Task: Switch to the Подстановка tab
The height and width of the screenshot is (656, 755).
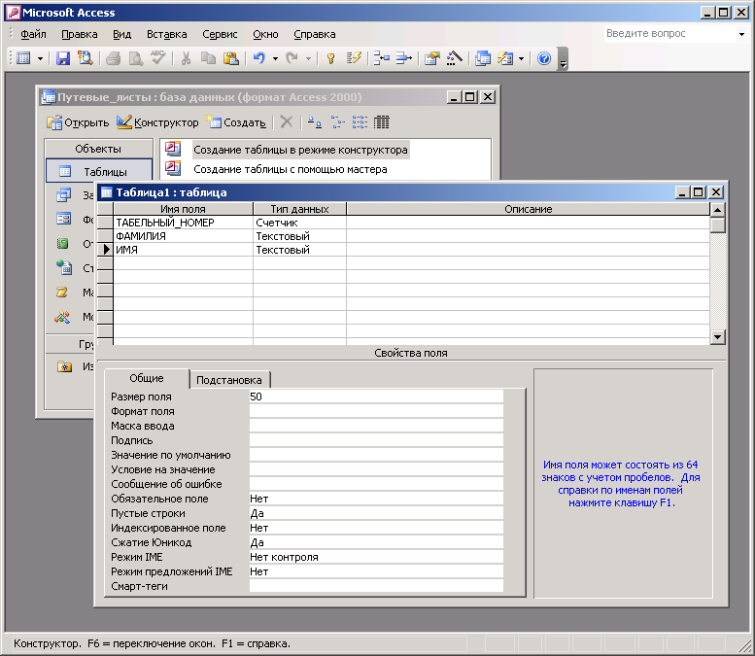Action: pyautogui.click(x=229, y=380)
